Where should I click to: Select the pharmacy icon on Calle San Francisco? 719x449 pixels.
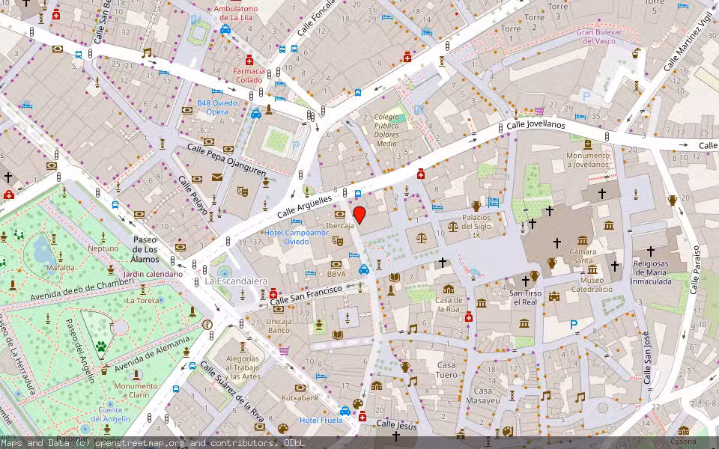pos(273,293)
